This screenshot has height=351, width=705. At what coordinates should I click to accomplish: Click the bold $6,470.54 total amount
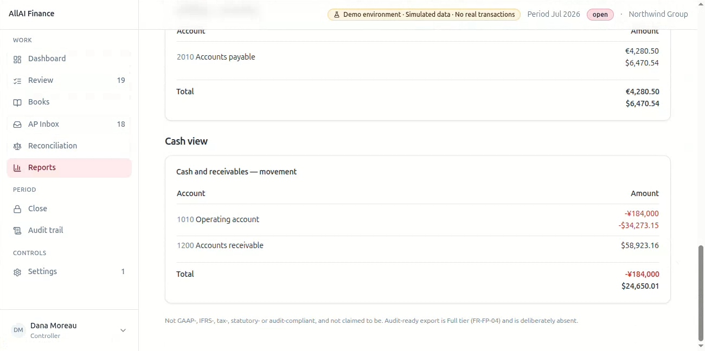642,103
